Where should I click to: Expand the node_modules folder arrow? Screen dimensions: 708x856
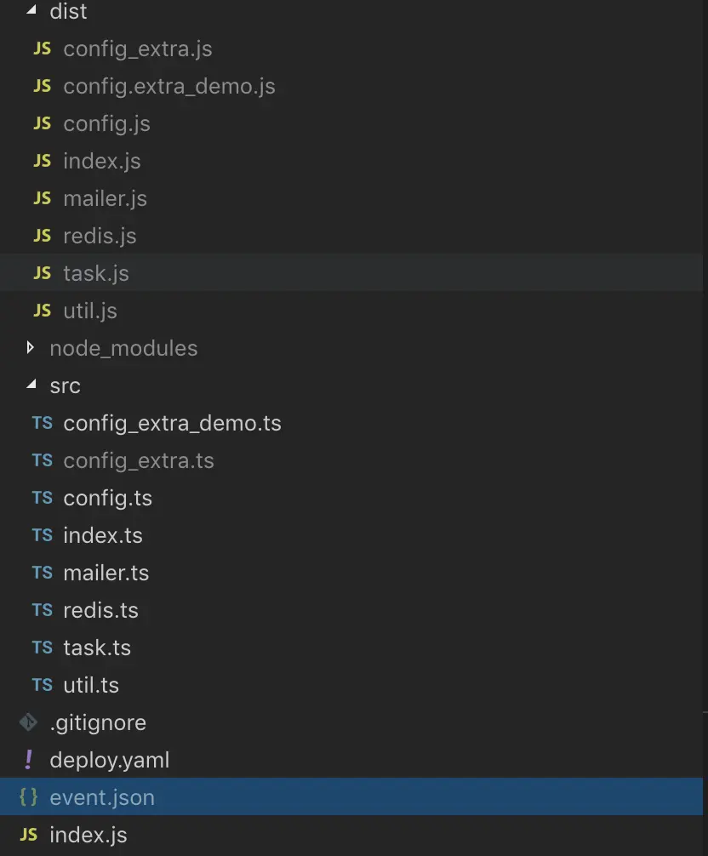click(x=31, y=348)
